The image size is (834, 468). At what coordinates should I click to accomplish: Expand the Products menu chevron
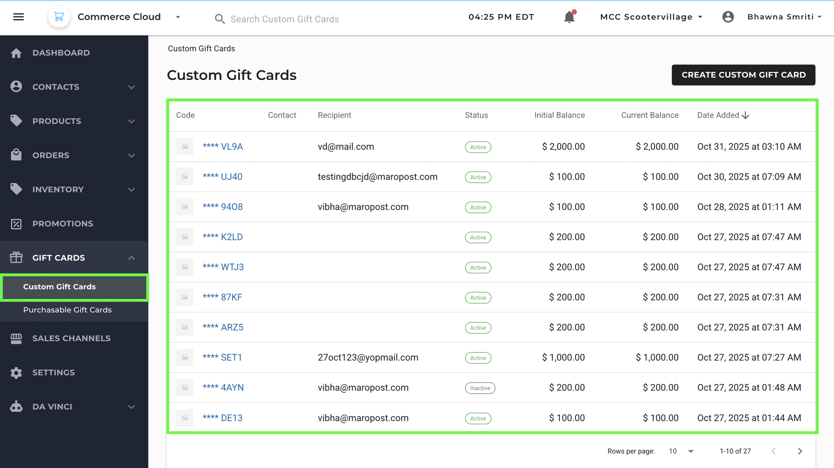pyautogui.click(x=132, y=121)
